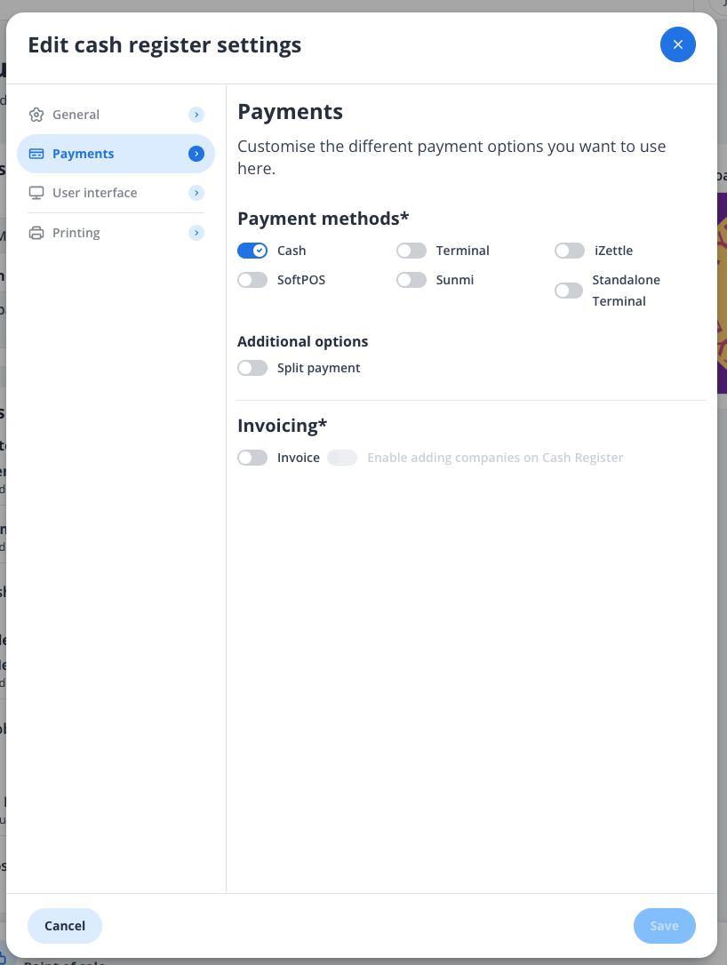Enable adding companies on Cash Register
Image resolution: width=727 pixels, height=965 pixels.
[342, 457]
